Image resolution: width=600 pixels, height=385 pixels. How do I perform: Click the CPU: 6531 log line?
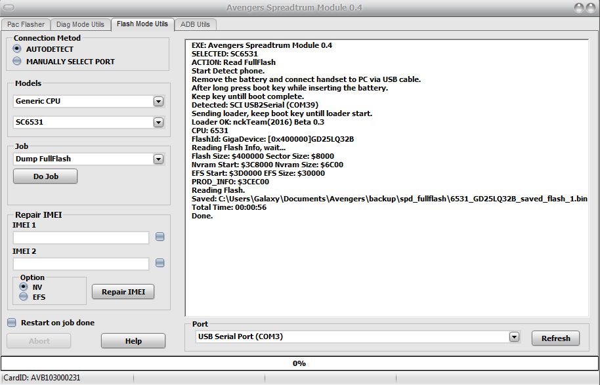point(209,131)
